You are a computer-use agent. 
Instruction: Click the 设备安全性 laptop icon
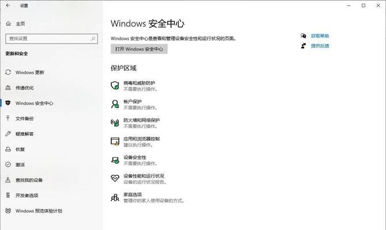(115, 160)
